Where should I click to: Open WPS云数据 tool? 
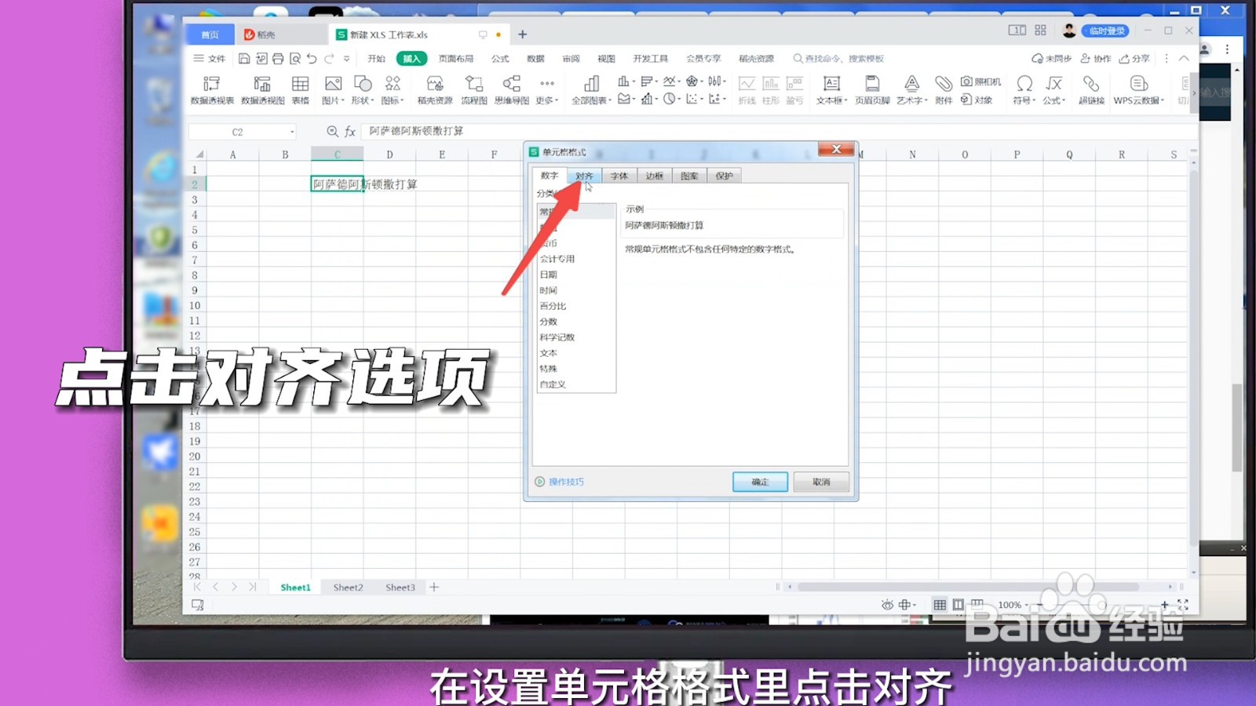point(1139,90)
